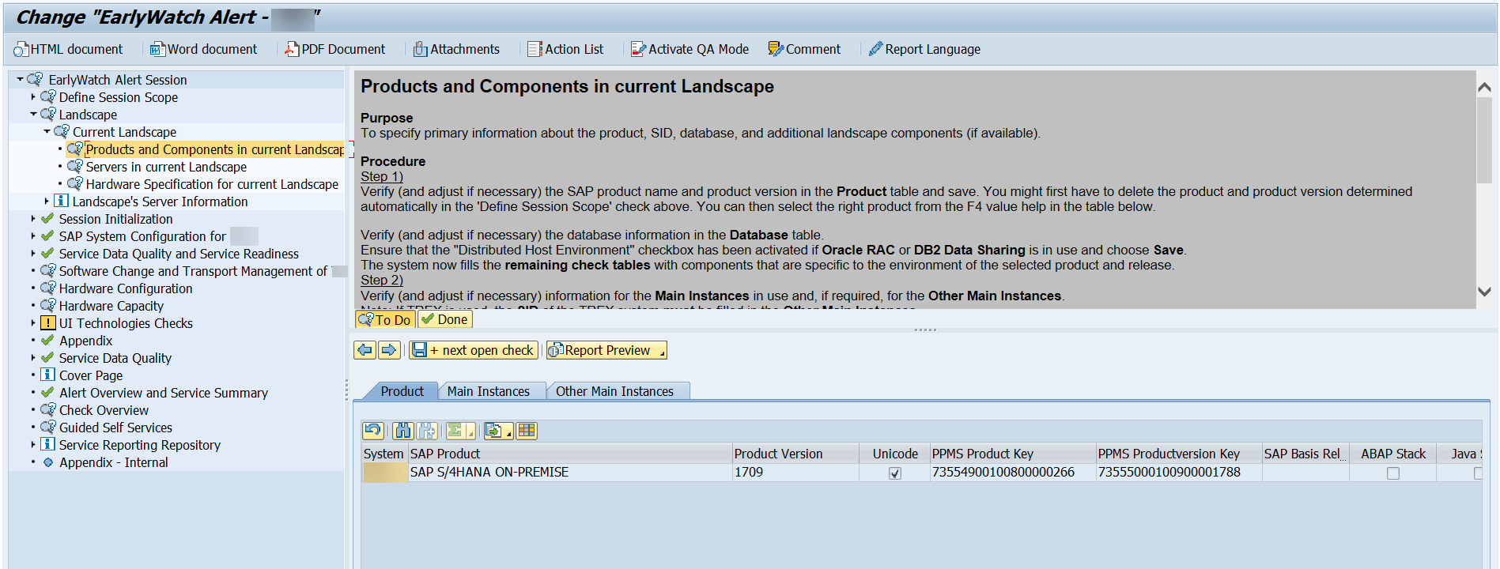Click the SAP Product column header
Screen dimensions: 1500x569
click(570, 454)
